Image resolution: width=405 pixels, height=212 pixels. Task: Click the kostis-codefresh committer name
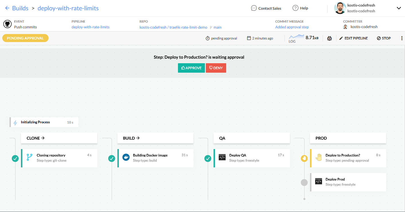tap(364, 27)
